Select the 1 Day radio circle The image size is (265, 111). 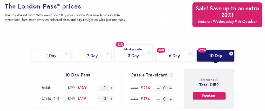pos(67,54)
